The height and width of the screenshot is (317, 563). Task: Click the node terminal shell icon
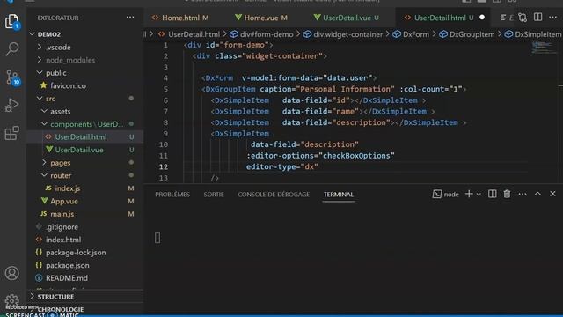point(436,194)
